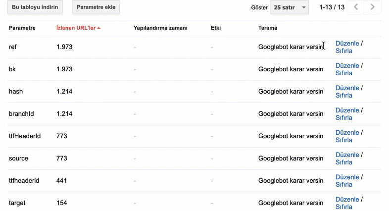The image size is (389, 211).
Task: Click Düzenle for the bk parameter
Action: (347, 66)
